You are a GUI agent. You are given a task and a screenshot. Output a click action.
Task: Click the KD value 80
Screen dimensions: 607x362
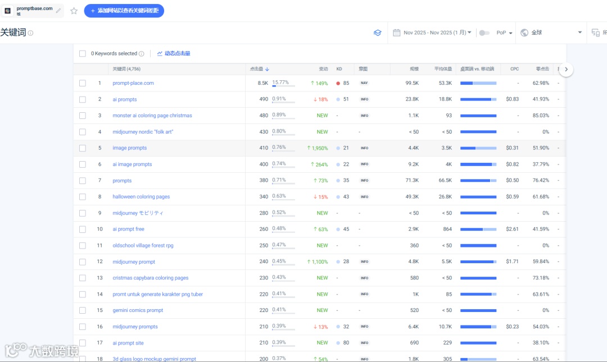(346, 343)
